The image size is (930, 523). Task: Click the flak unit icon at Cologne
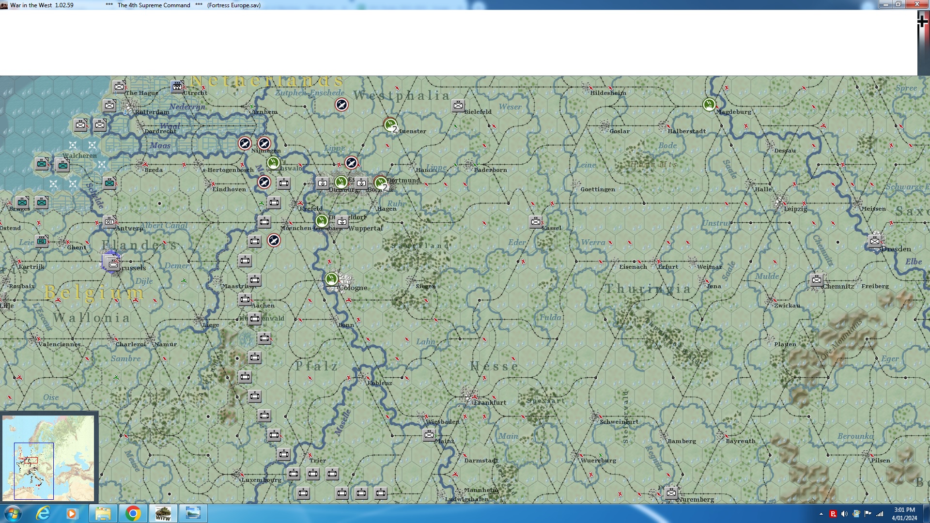click(x=331, y=279)
